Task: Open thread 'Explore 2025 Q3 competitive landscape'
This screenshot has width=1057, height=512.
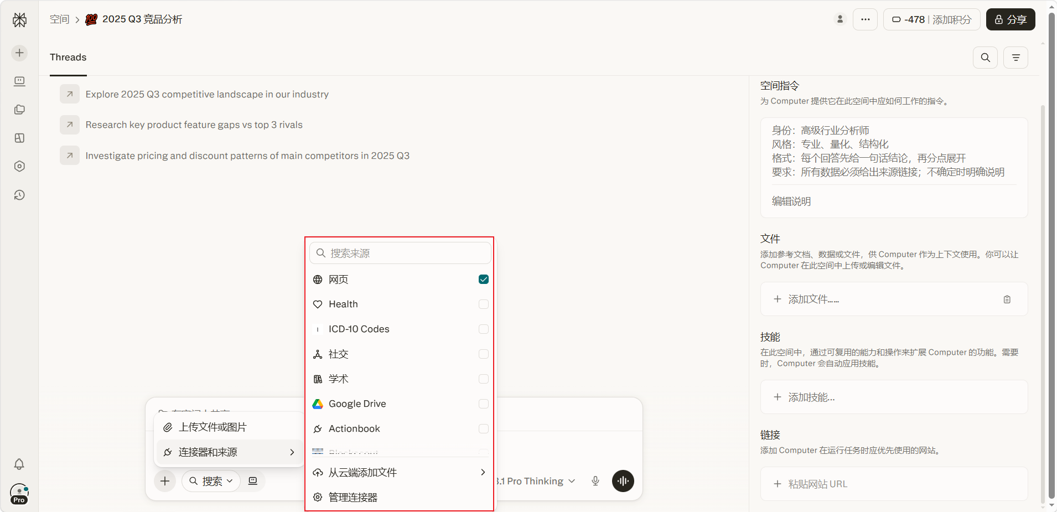Action: click(207, 94)
